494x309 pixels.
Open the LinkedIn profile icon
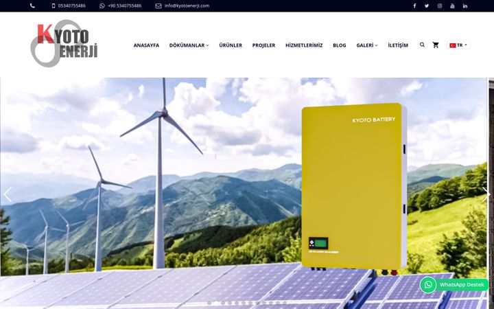(x=465, y=5)
